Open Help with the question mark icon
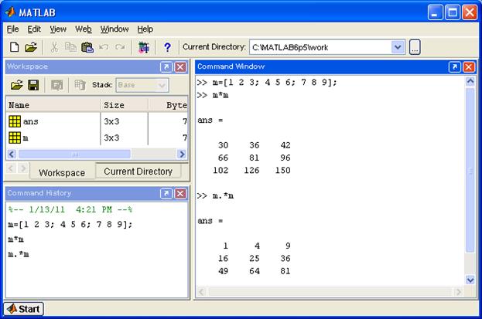482x319 pixels. click(167, 48)
